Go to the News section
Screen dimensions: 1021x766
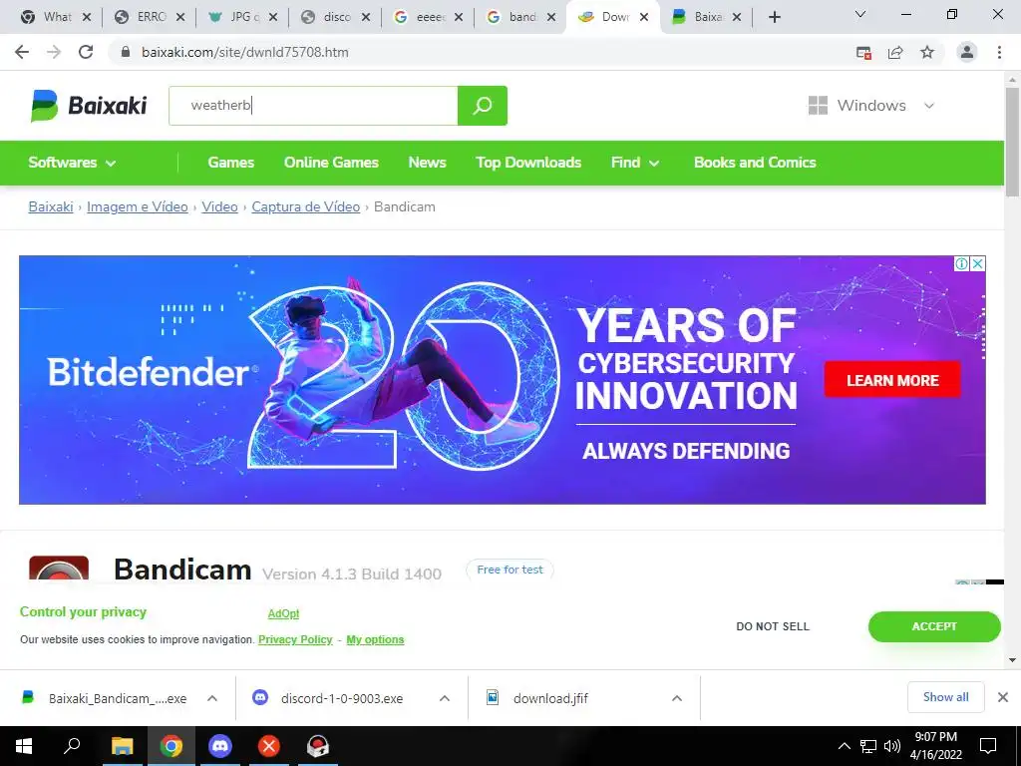click(x=427, y=163)
